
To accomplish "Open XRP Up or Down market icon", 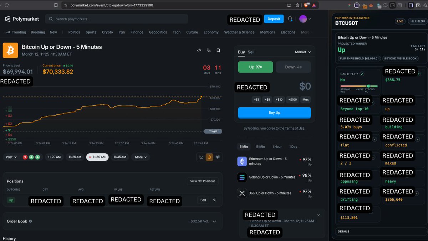I will pos(242,193).
